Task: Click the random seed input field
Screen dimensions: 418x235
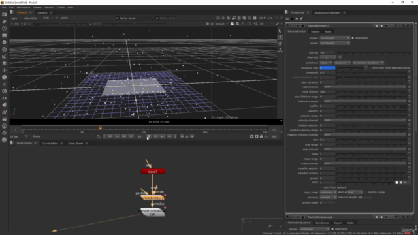Action: pos(327,202)
